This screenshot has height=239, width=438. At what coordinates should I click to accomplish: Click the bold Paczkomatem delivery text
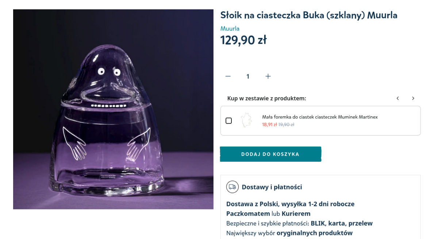pyautogui.click(x=248, y=213)
